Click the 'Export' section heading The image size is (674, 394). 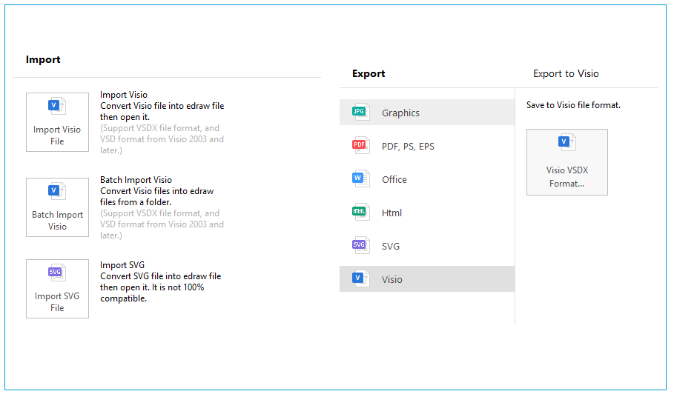[x=369, y=74]
